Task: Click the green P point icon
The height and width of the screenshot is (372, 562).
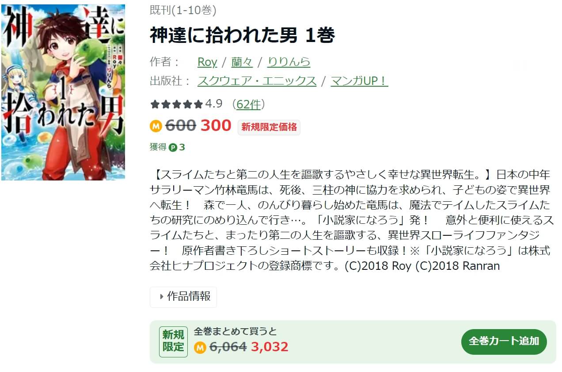Action: pos(173,147)
